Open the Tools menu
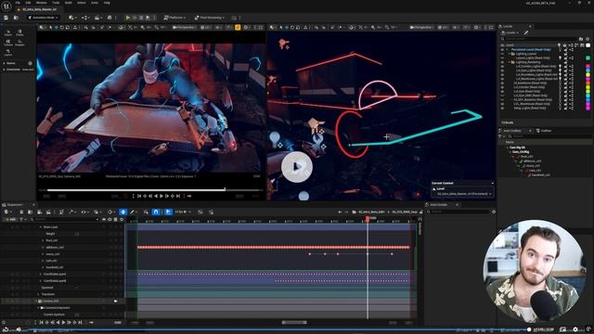This screenshot has height=334, width=594. coord(56,3)
